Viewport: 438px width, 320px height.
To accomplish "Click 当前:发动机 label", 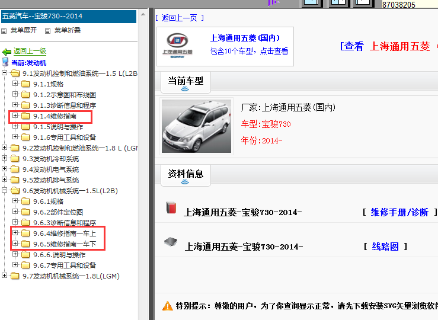I will click(x=29, y=63).
